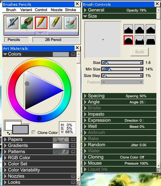
Task: Select the eraser pencil brush icon
Action: coord(55,23)
